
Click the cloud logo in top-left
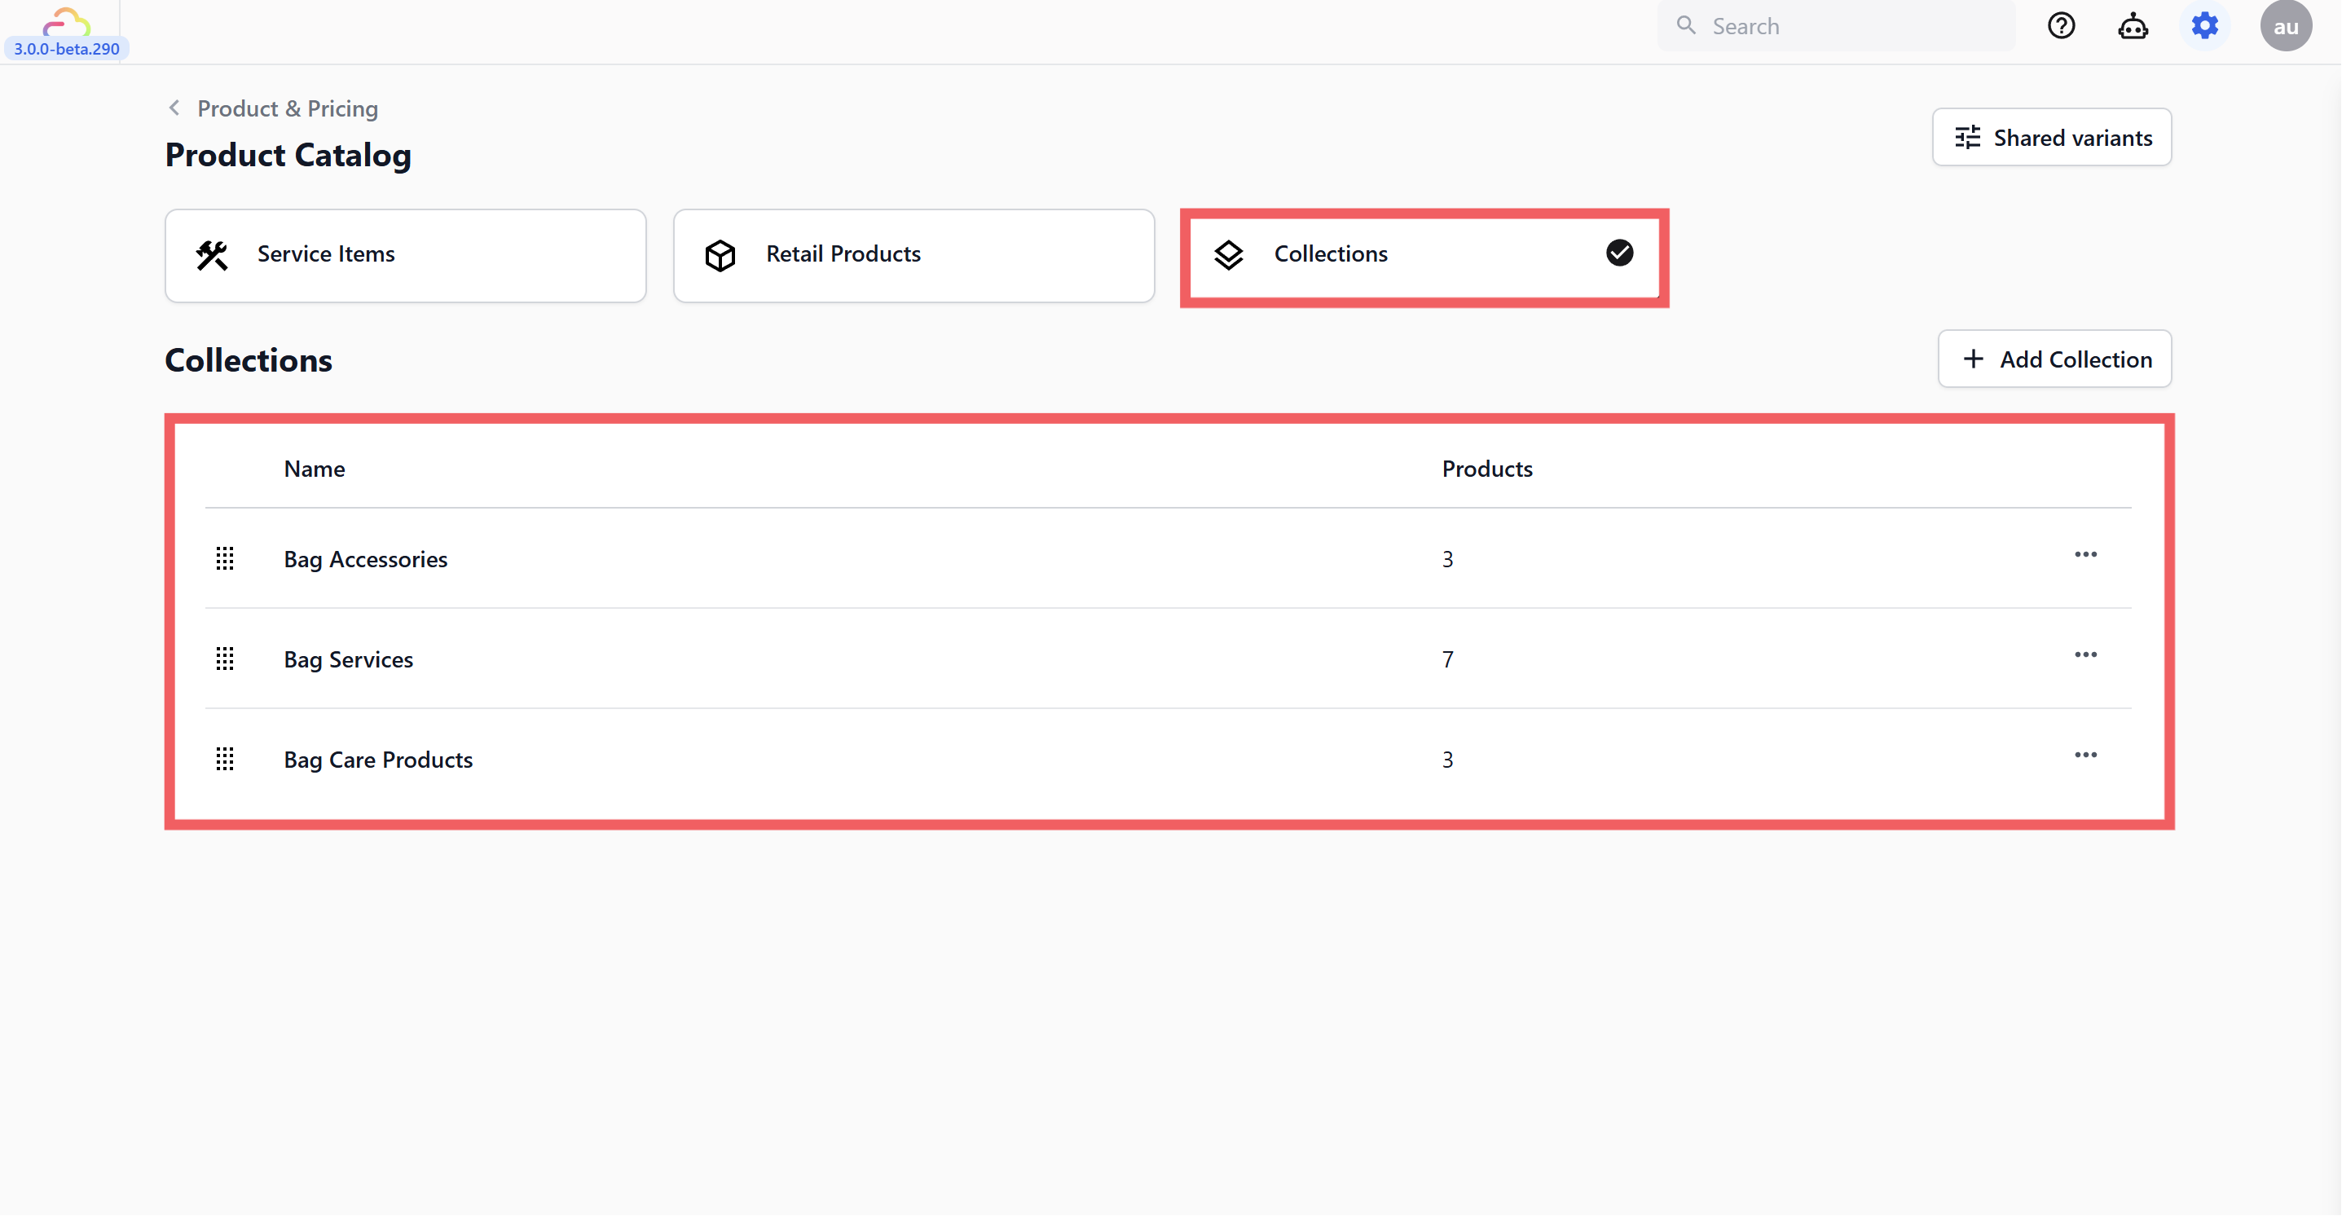pyautogui.click(x=66, y=22)
